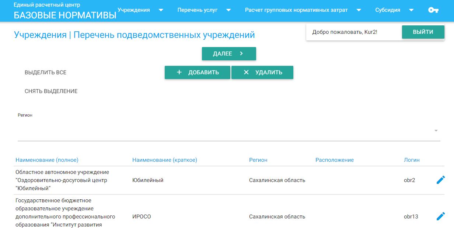
Task: Click the chevron arrow on the Далее button
Action: tap(241, 54)
